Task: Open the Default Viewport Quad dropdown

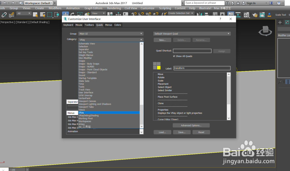Action: 192,34
